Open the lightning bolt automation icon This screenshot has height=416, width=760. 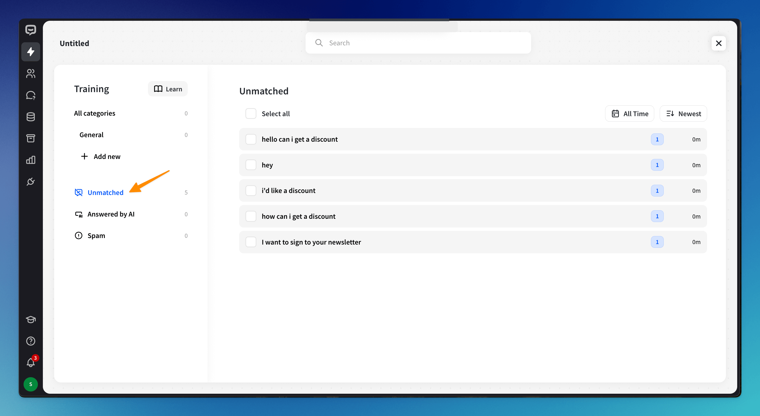tap(31, 52)
